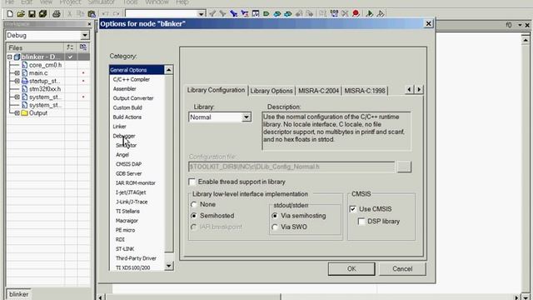The width and height of the screenshot is (533, 300).
Task: Expand the main.c tree node
Action: click(x=17, y=72)
